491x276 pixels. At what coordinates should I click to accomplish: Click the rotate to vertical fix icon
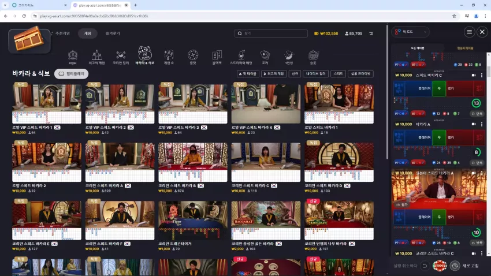(455, 266)
